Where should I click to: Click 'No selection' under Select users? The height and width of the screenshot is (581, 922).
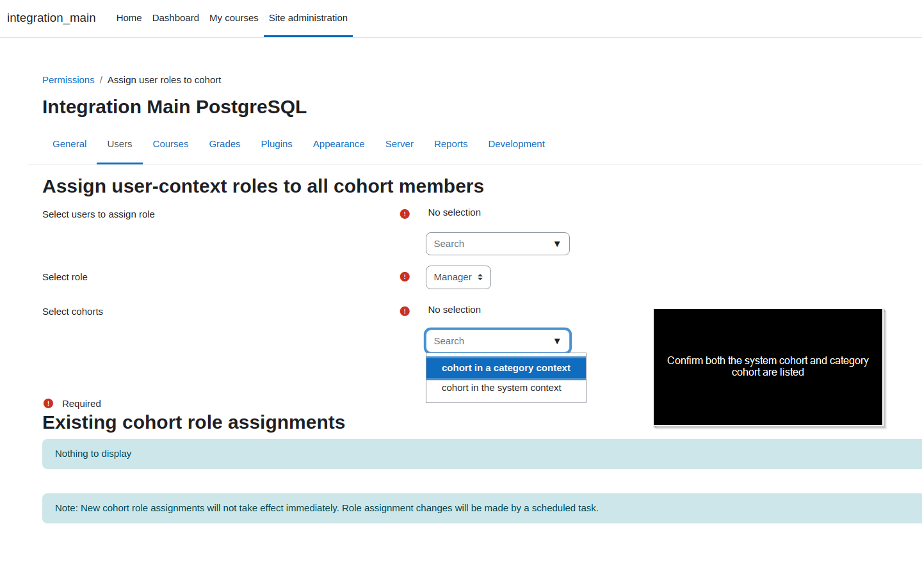tap(455, 212)
